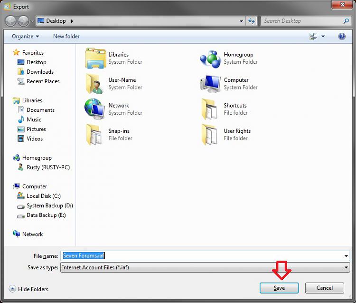Open Pictures library in sidebar

coord(31,129)
